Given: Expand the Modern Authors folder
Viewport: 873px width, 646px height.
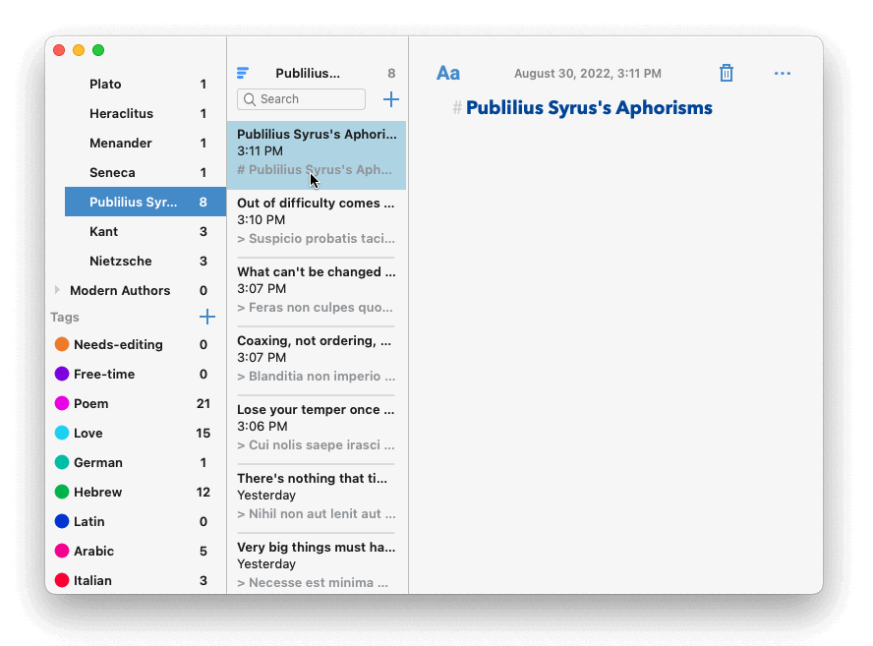Looking at the screenshot, I should pyautogui.click(x=57, y=290).
